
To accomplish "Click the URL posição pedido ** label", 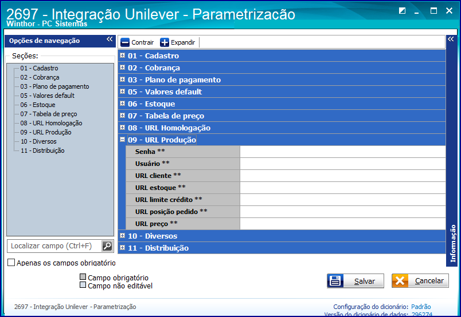I will pos(171,212).
